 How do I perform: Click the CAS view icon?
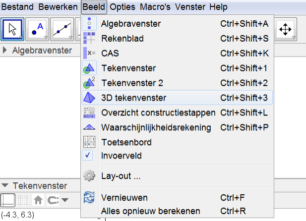(x=89, y=53)
